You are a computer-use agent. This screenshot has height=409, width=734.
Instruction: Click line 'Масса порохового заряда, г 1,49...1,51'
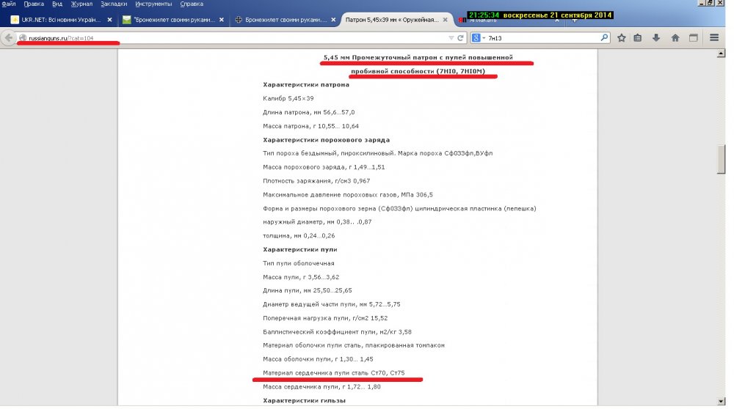(x=324, y=167)
